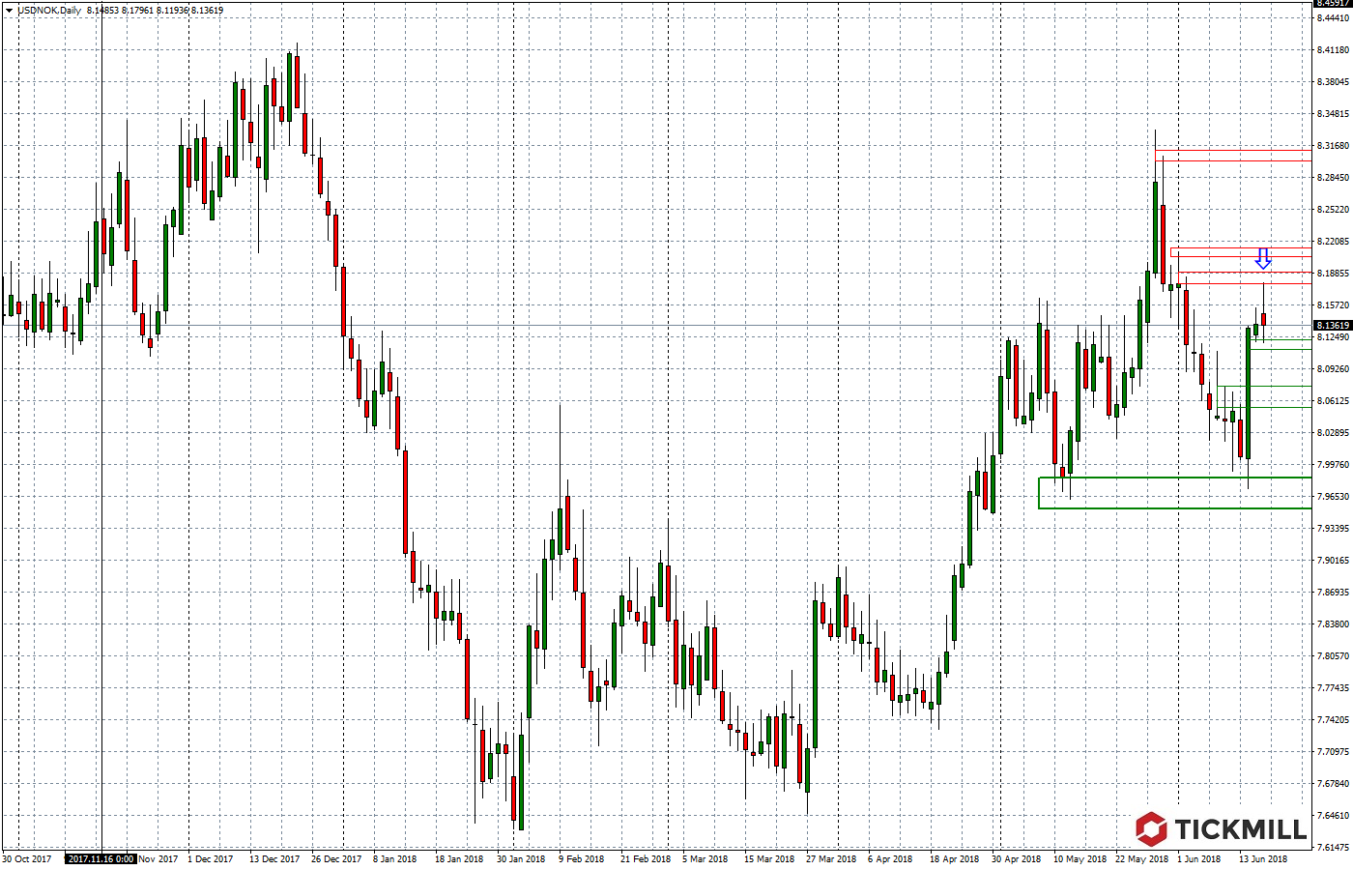This screenshot has width=1353, height=870.
Task: Click the 1 Jun 2018 date label
Action: coord(1198,858)
